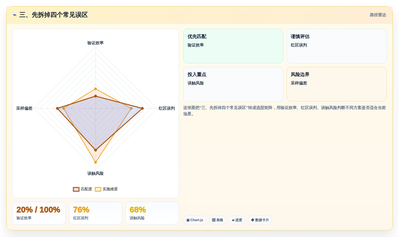Click the 20% / 100% 验证效率 stat card
This screenshot has height=237, width=399.
[x=39, y=213]
